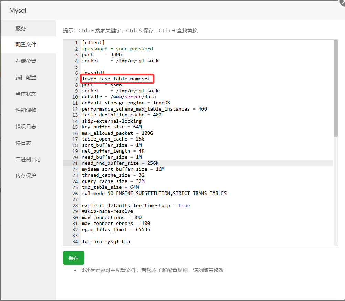Click line number 21 in the gutter
Screen dimensions: 345x301
(x=75, y=163)
